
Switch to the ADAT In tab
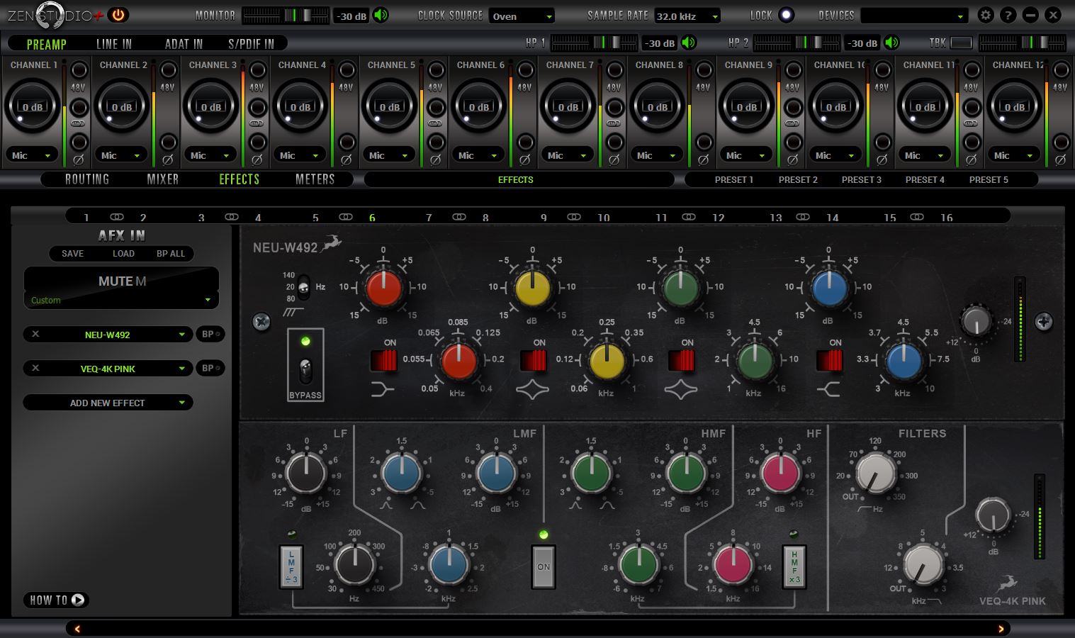[184, 44]
